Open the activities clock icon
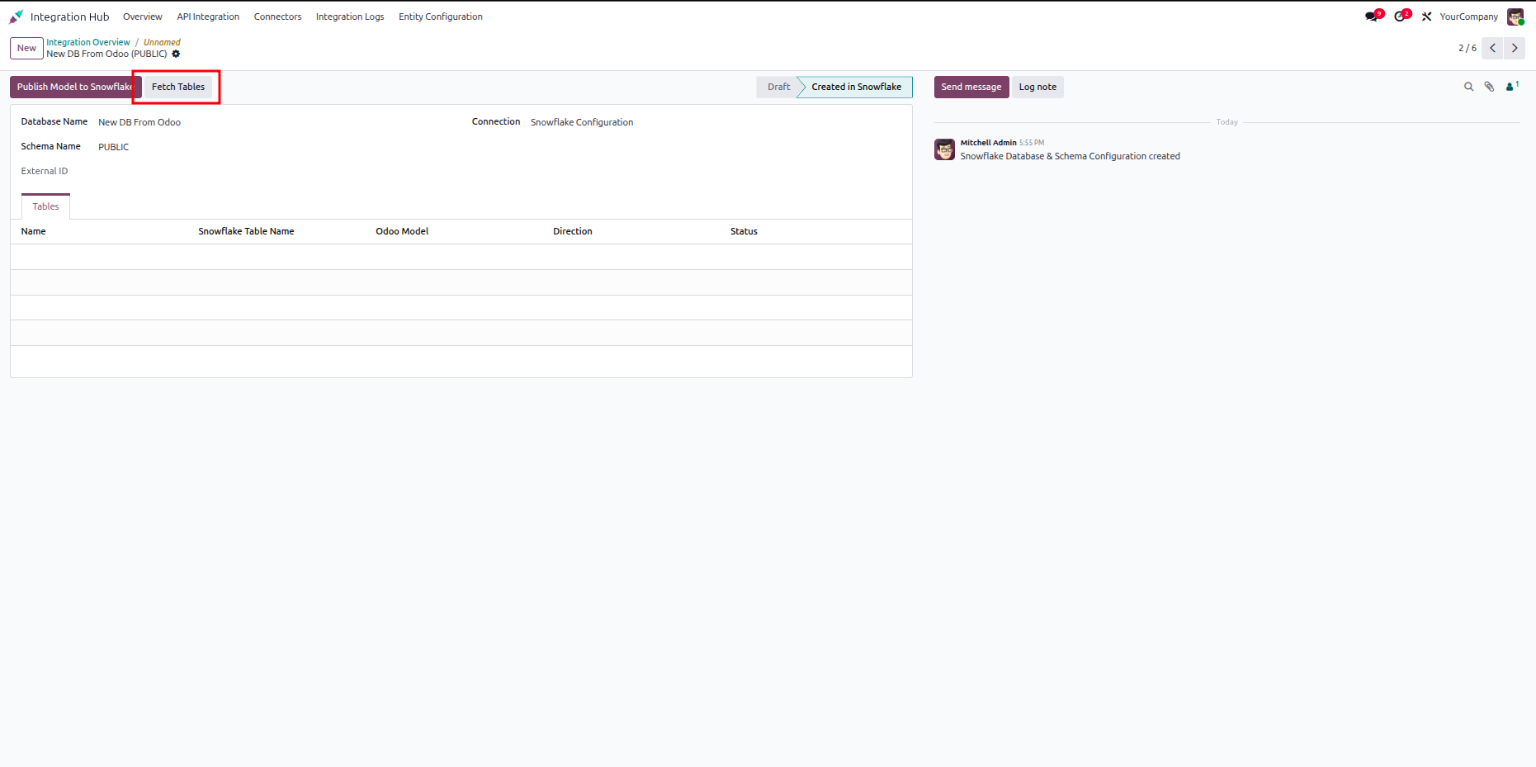The height and width of the screenshot is (767, 1536). click(x=1401, y=17)
